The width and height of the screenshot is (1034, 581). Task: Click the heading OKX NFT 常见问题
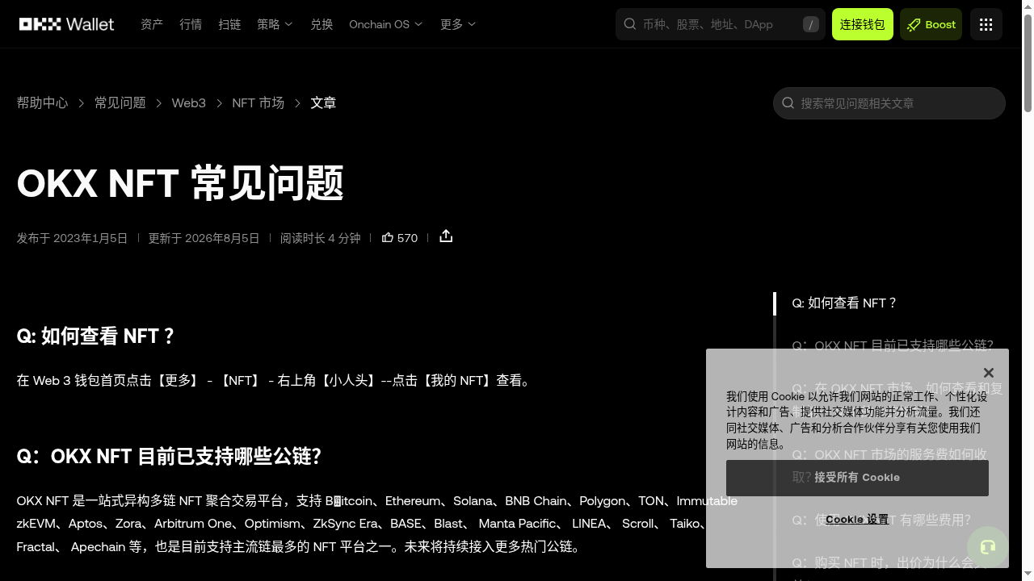(x=180, y=183)
